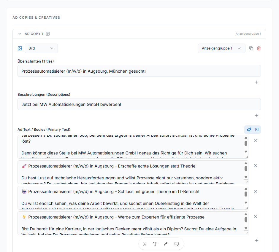Click resize handle of 'Schluss mit grauer Theorie' area
Viewport: 279px width, 252px height.
pyautogui.click(x=246, y=208)
